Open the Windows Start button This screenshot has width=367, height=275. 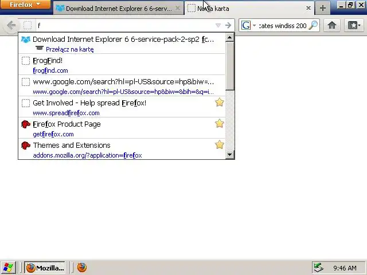pyautogui.click(x=8, y=268)
